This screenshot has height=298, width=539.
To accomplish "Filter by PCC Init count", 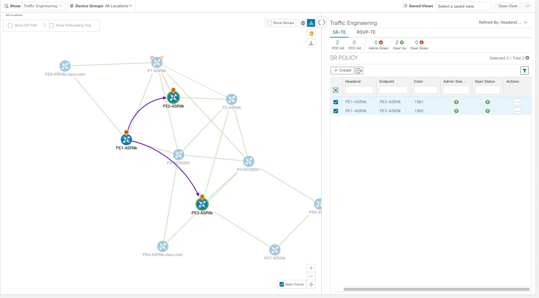I will 354,45.
